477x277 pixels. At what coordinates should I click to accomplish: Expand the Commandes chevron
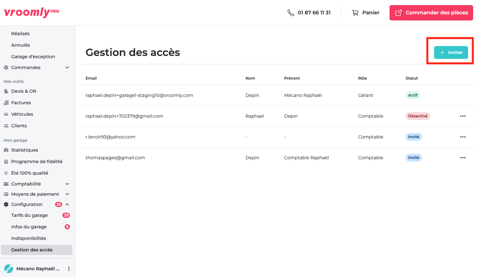(67, 67)
